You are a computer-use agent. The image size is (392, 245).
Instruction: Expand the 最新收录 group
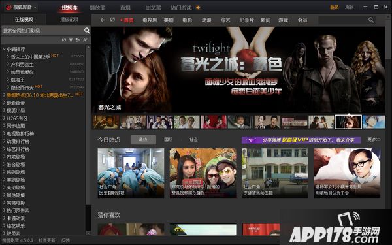[4, 103]
